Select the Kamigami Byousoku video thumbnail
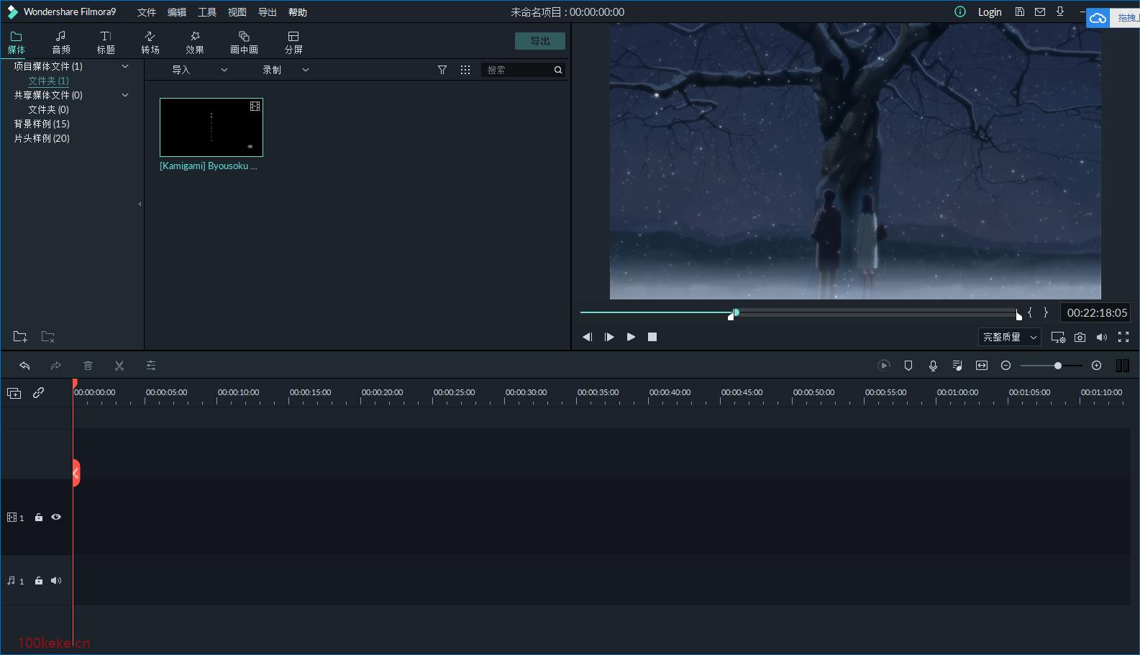 (x=211, y=127)
